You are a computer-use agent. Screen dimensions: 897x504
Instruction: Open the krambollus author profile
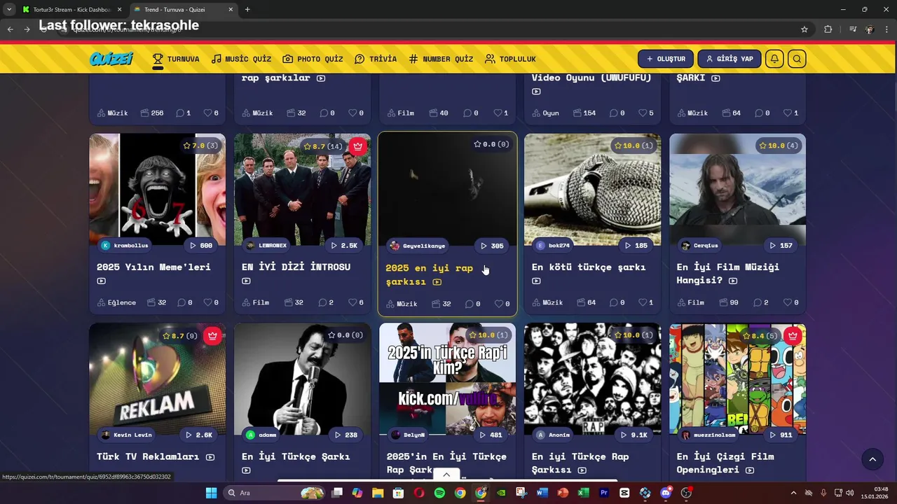[125, 246]
